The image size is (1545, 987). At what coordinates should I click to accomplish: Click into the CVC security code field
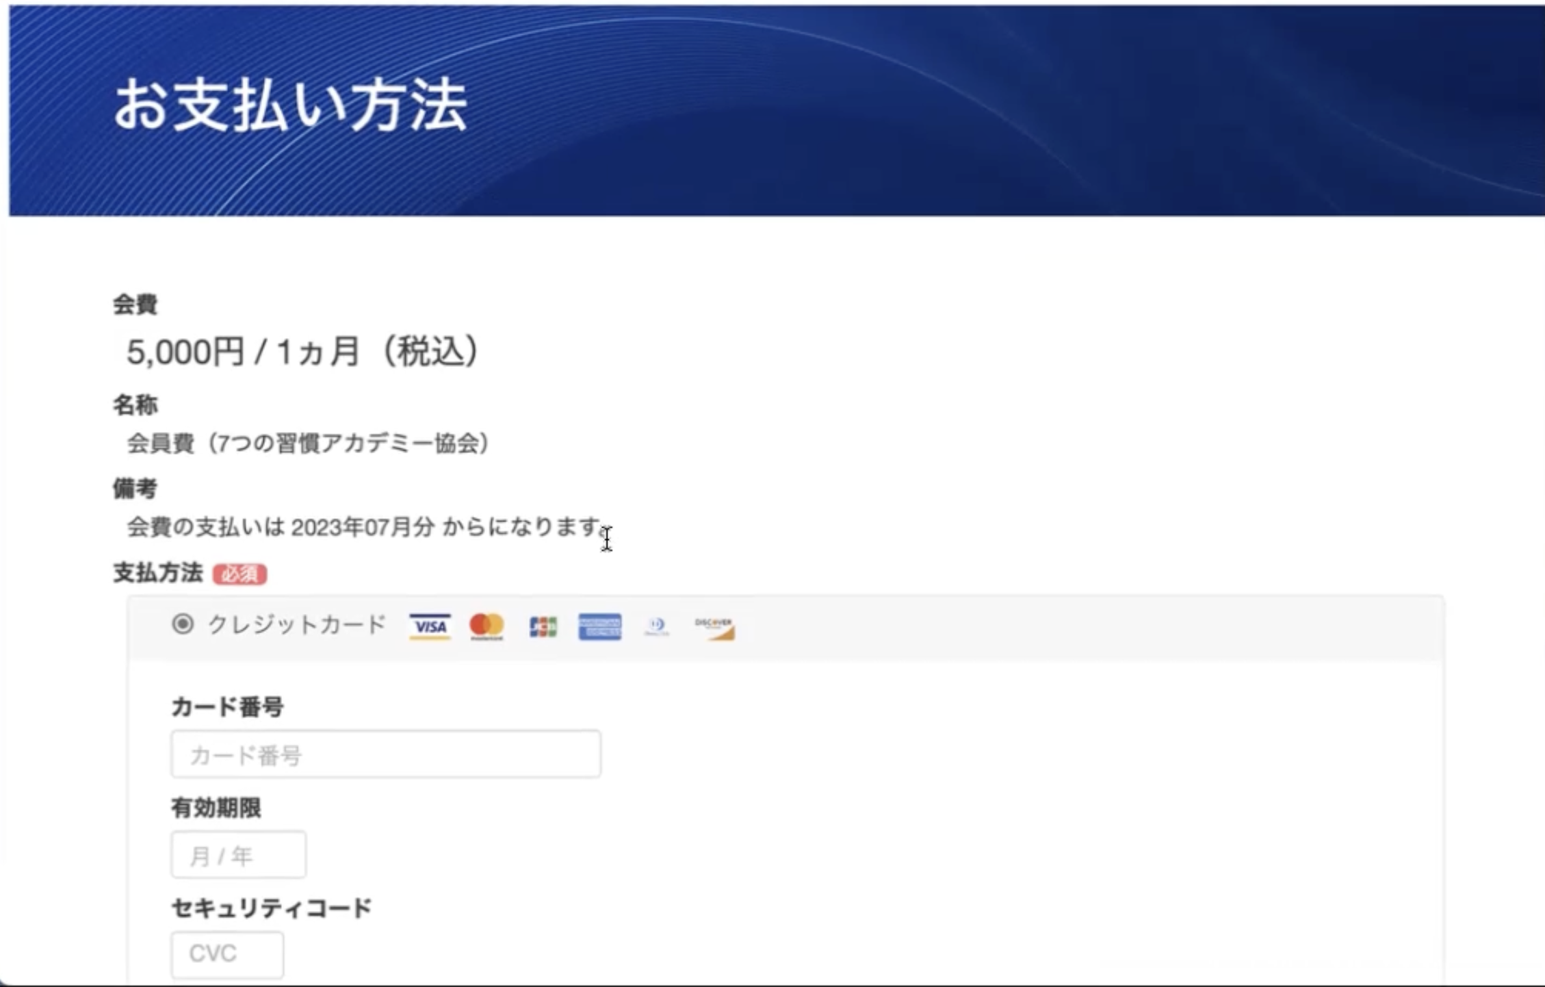[x=227, y=954]
